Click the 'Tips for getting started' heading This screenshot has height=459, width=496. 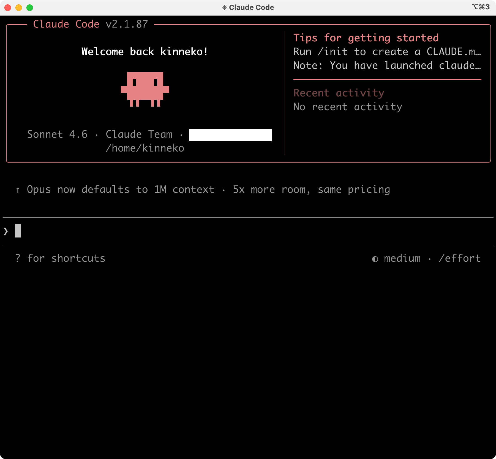(x=366, y=38)
